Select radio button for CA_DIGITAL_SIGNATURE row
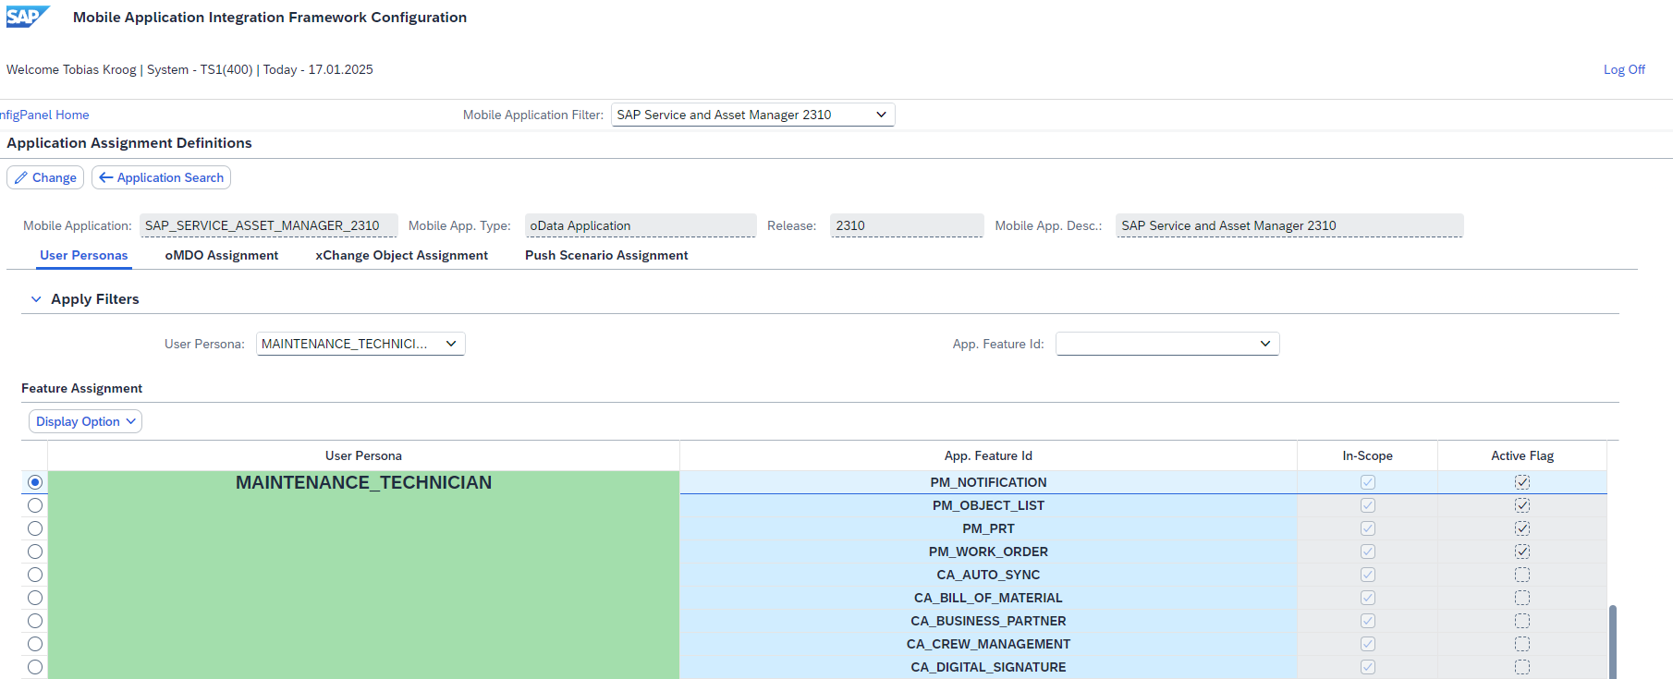This screenshot has width=1673, height=679. click(x=35, y=667)
